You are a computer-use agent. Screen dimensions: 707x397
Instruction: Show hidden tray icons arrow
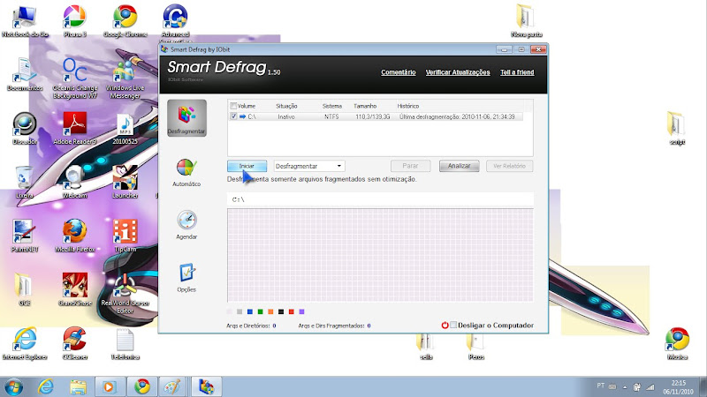tap(625, 386)
